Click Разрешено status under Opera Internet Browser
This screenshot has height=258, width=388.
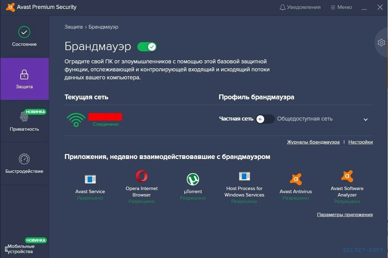pos(142,201)
